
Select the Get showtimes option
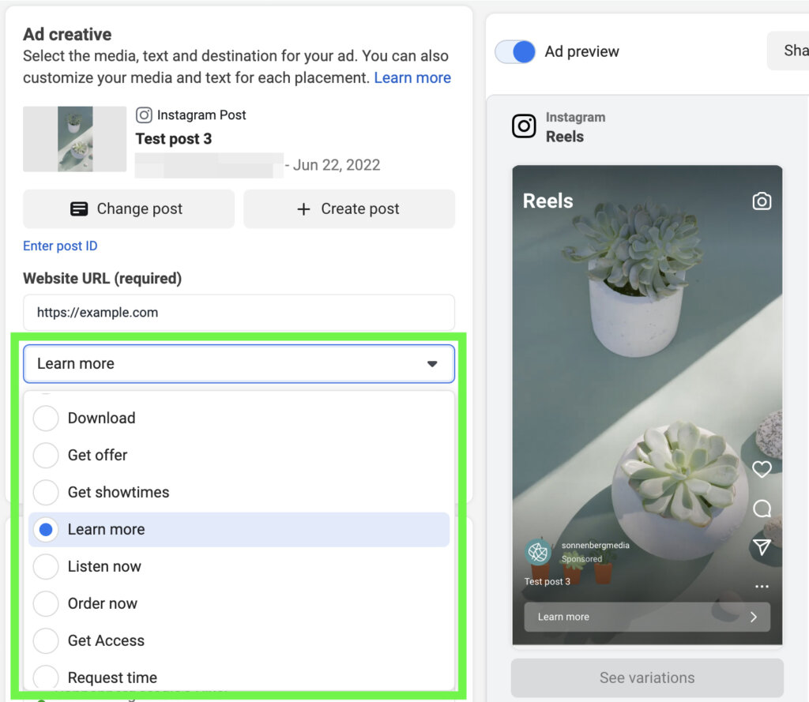pos(45,492)
